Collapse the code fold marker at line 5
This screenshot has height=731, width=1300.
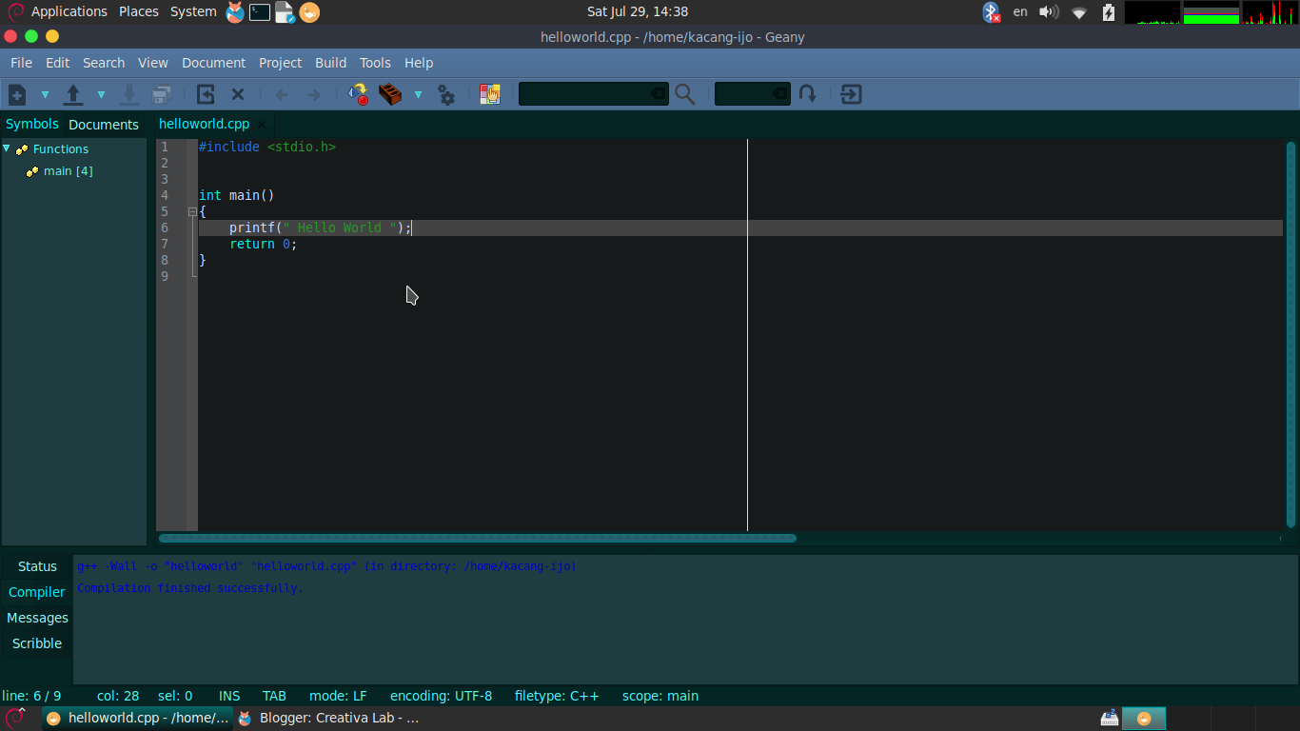click(x=190, y=211)
